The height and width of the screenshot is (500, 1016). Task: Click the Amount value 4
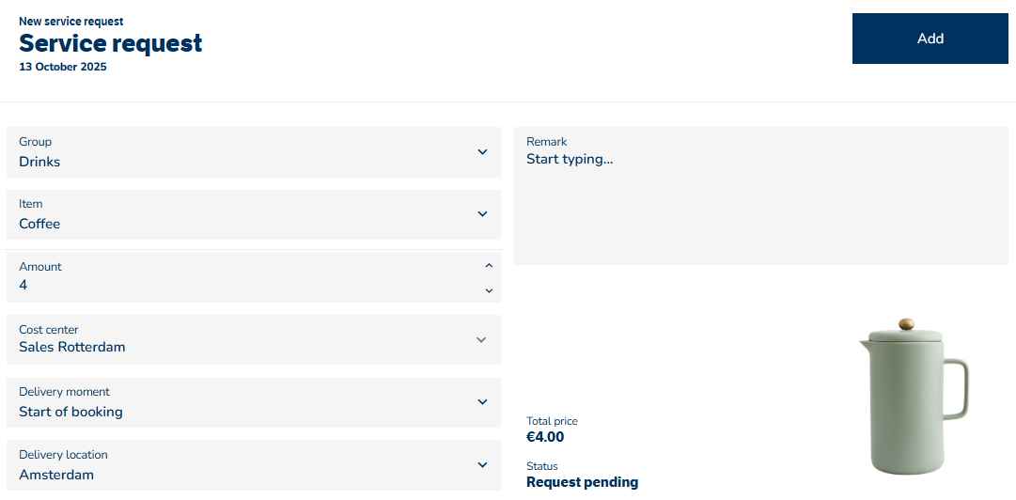click(x=23, y=285)
